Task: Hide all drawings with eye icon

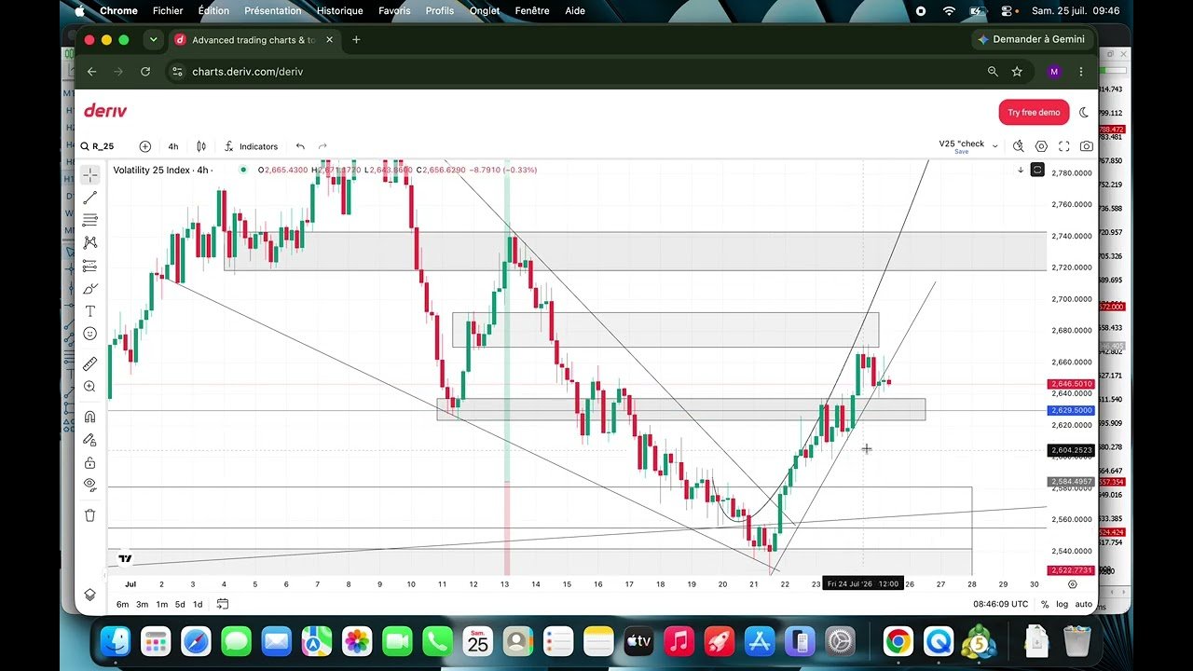Action: (x=90, y=485)
